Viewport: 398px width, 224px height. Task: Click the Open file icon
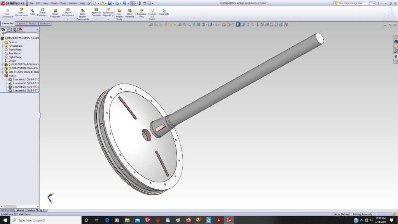102,3
